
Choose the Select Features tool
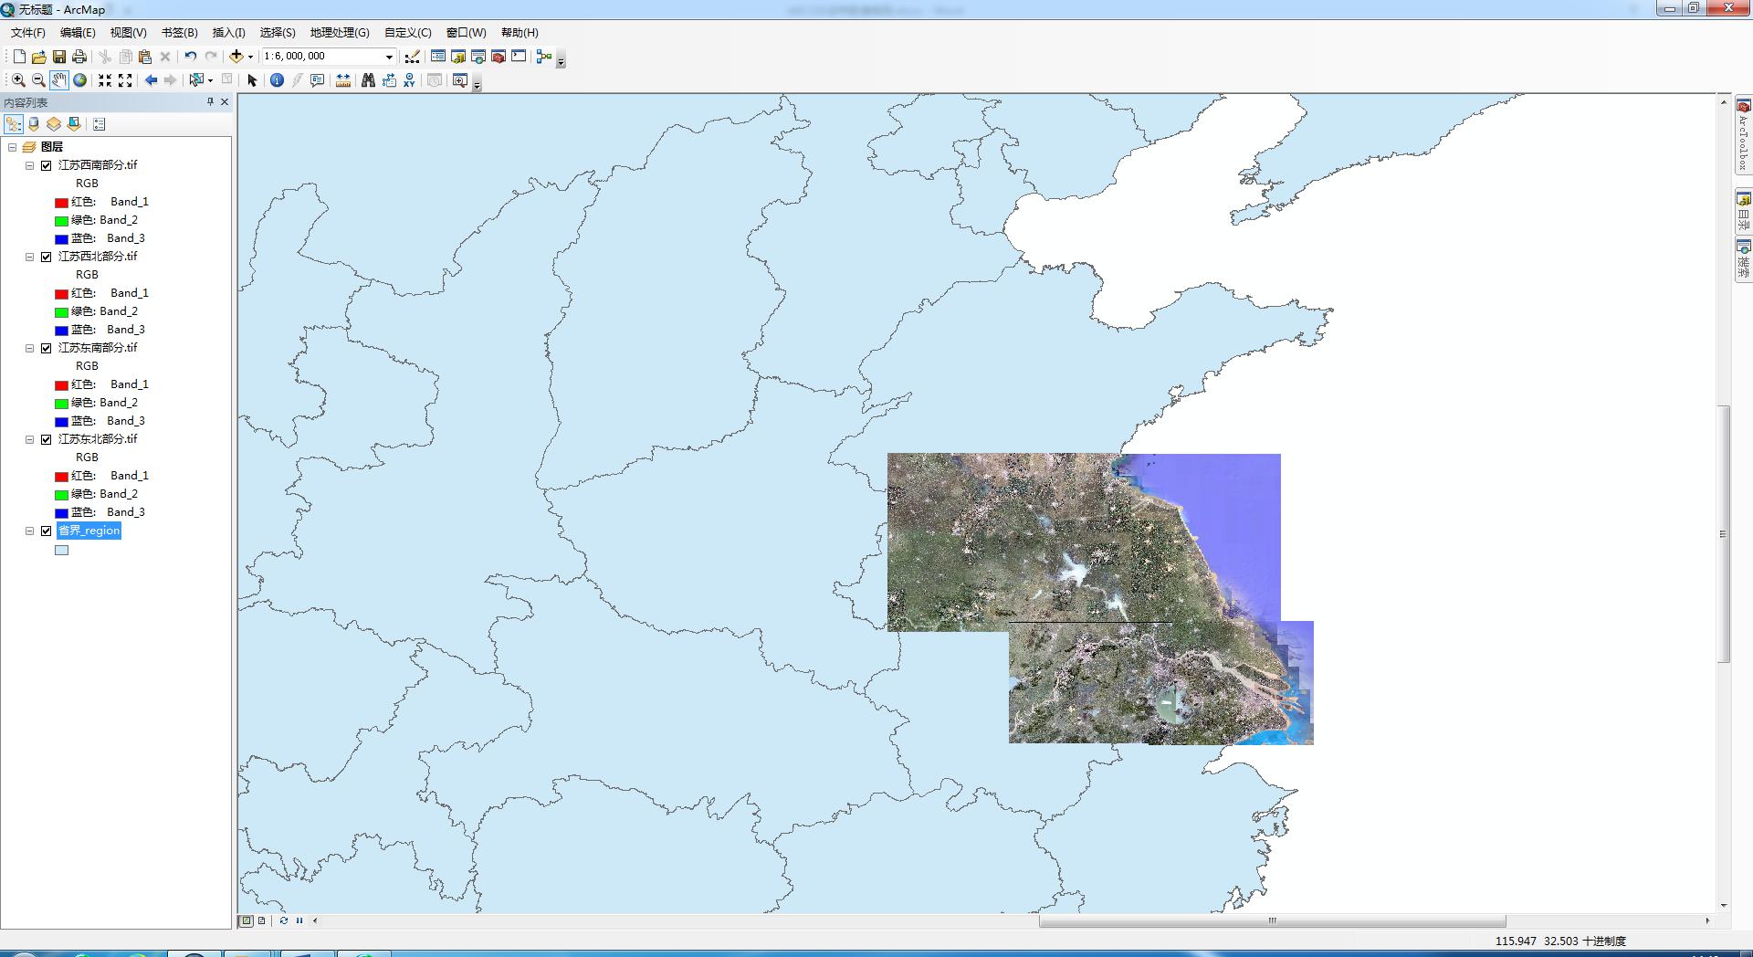pos(196,80)
